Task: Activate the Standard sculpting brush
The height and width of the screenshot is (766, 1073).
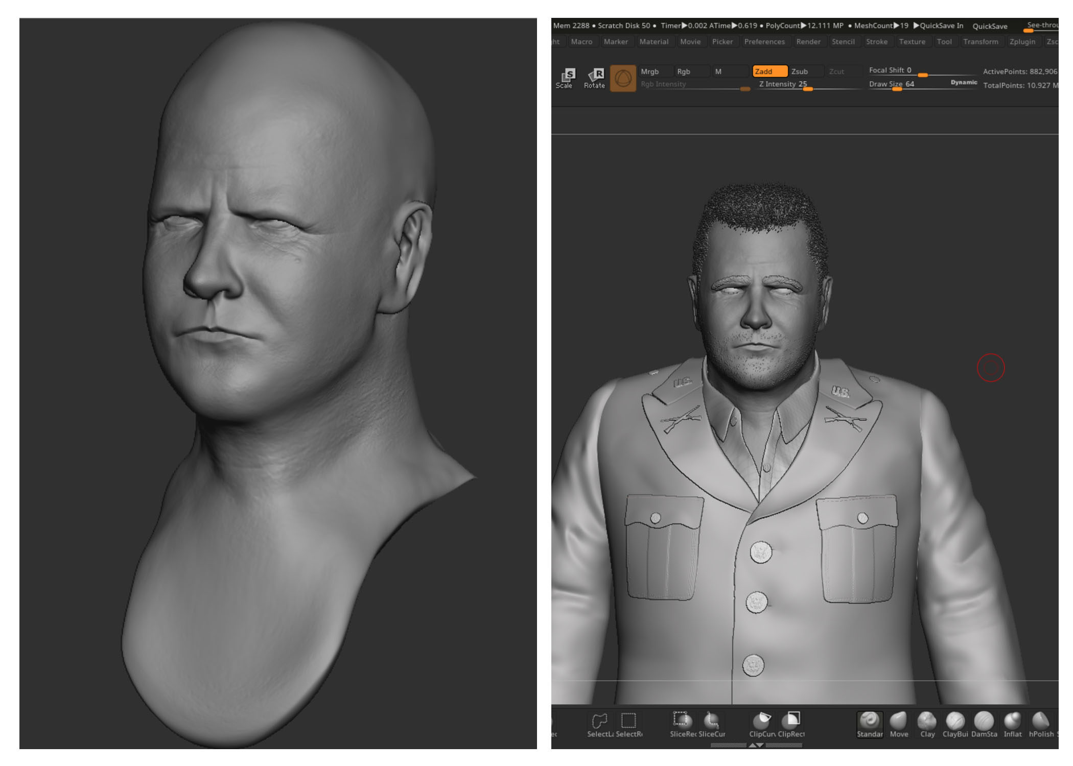Action: click(870, 725)
